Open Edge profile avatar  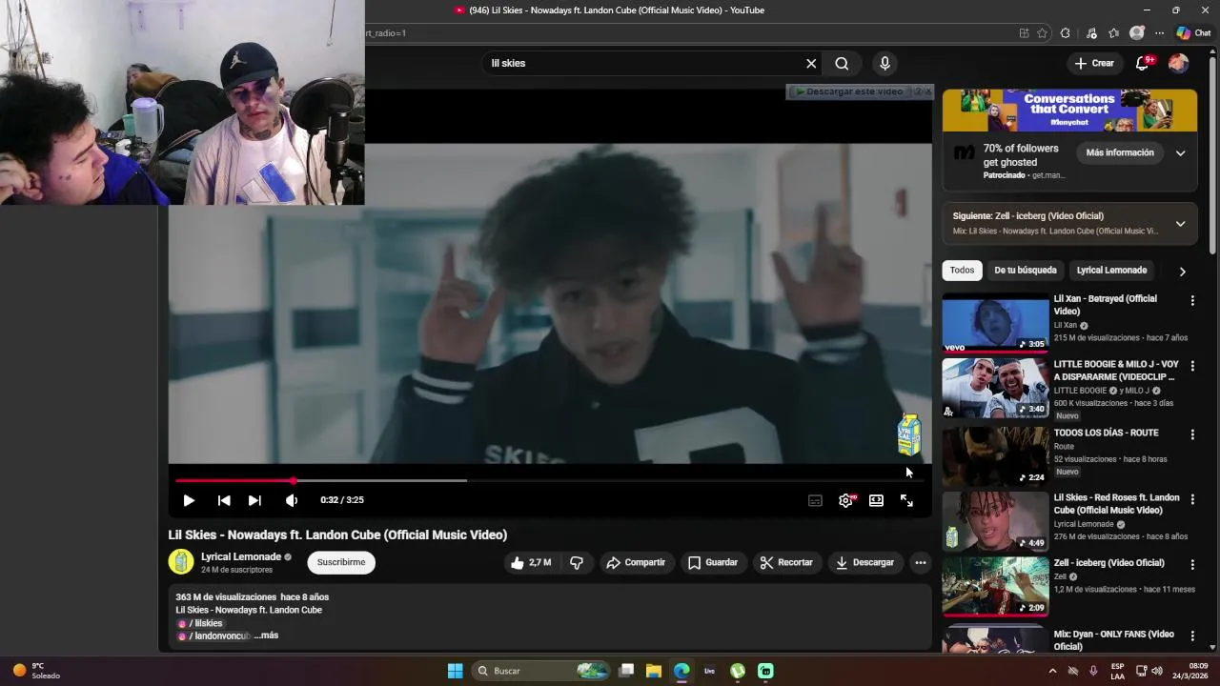pyautogui.click(x=1136, y=32)
